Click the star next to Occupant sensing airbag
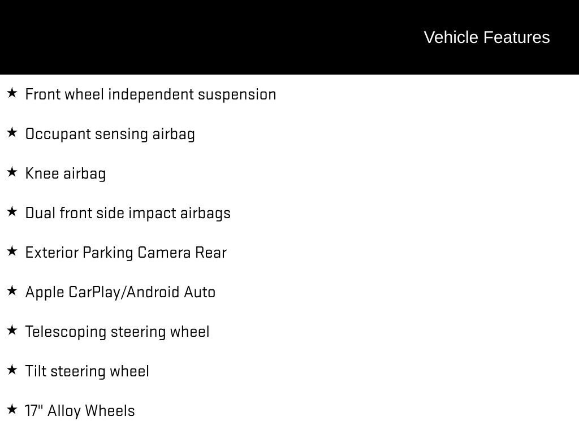This screenshot has height=434, width=579. click(12, 132)
